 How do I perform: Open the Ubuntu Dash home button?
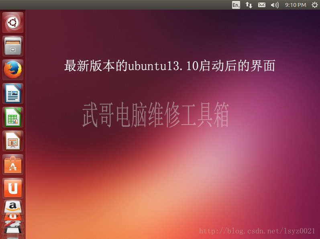[x=13, y=22]
